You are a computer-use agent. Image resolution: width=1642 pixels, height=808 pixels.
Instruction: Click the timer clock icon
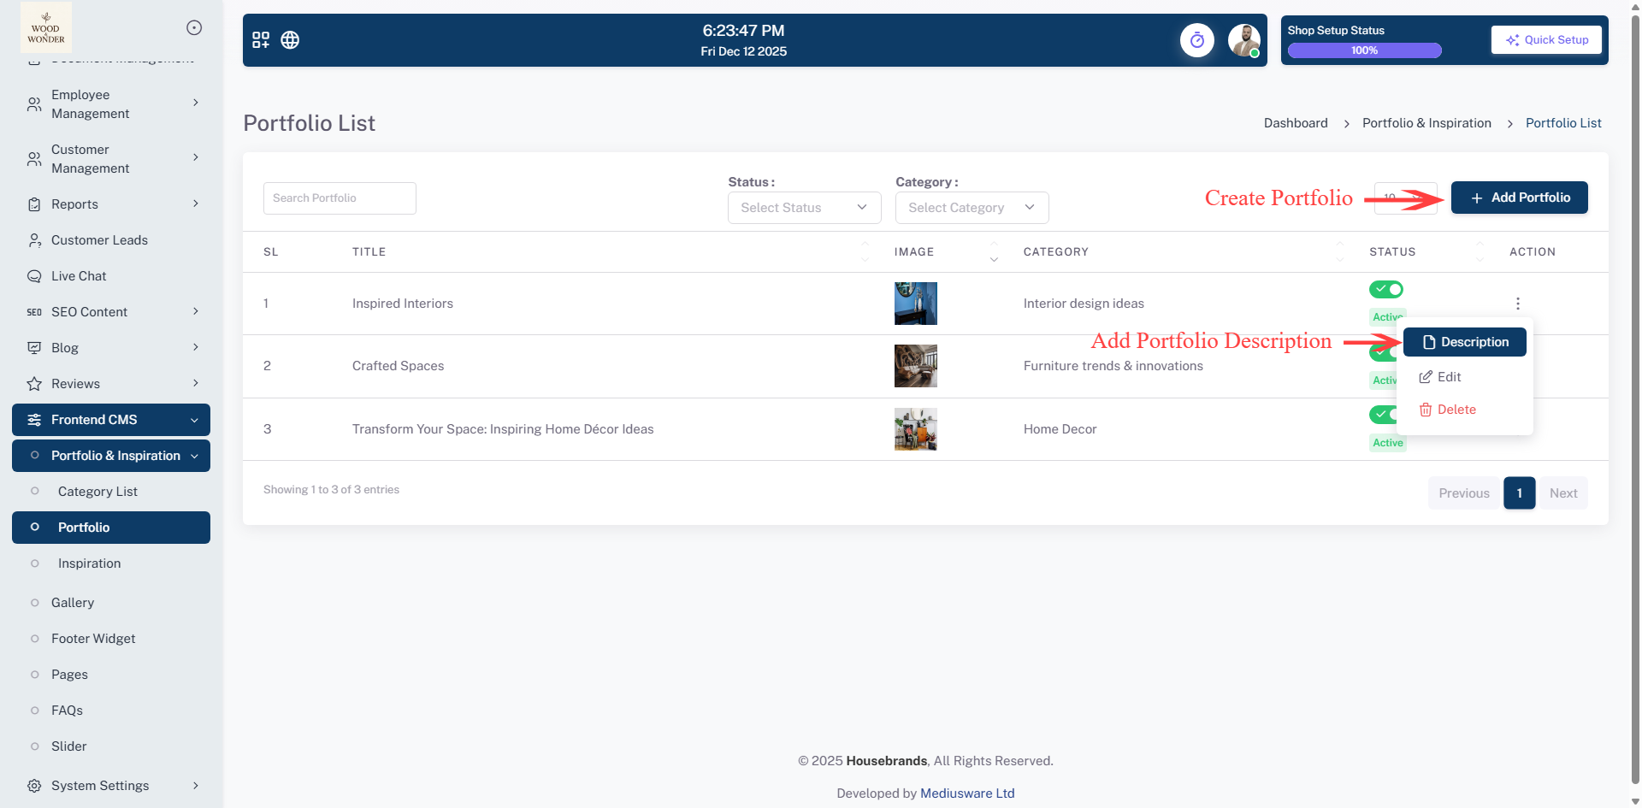tap(1196, 40)
